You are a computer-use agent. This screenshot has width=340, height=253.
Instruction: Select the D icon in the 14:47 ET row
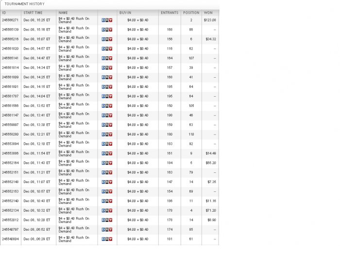pos(103,58)
